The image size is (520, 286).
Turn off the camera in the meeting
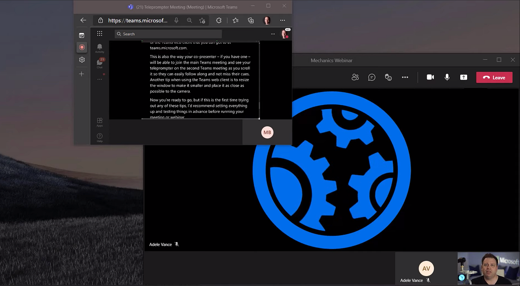coord(430,77)
